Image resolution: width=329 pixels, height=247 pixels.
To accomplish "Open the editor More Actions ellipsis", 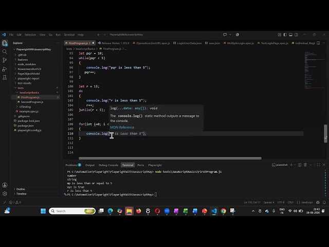I will click(324, 43).
